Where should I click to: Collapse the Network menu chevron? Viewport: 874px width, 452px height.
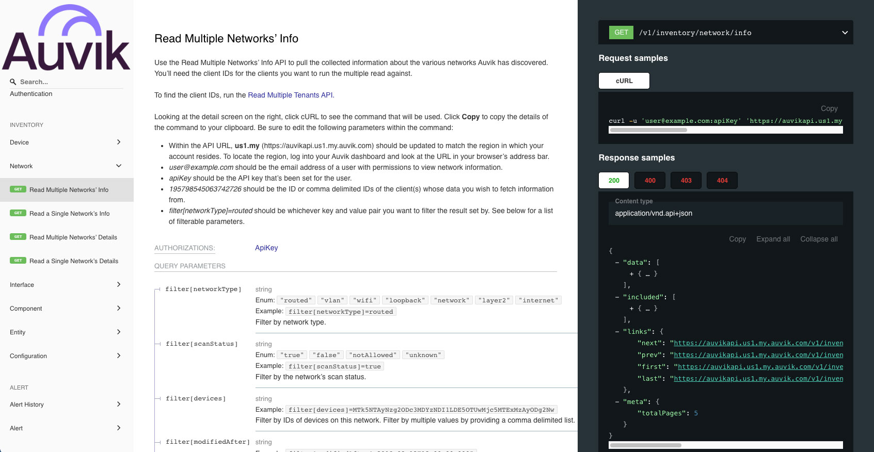(119, 166)
